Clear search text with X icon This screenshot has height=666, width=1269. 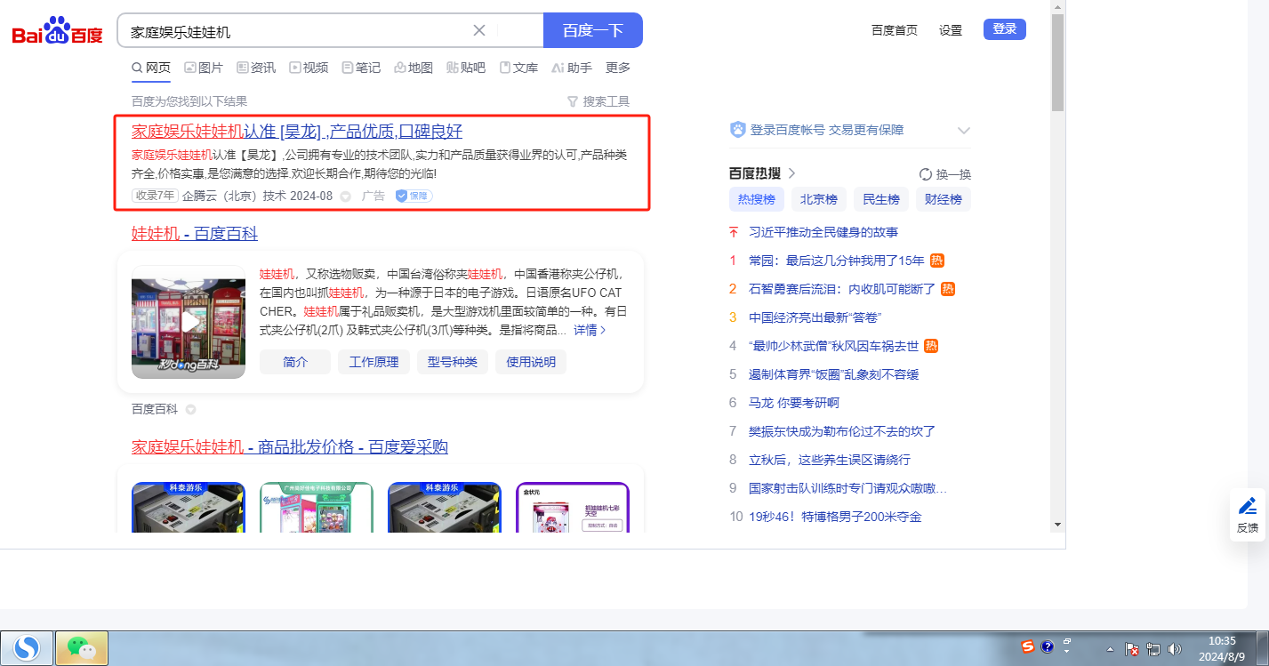[x=478, y=30]
